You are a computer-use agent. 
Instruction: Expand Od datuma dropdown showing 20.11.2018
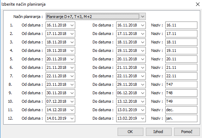coord(72,59)
